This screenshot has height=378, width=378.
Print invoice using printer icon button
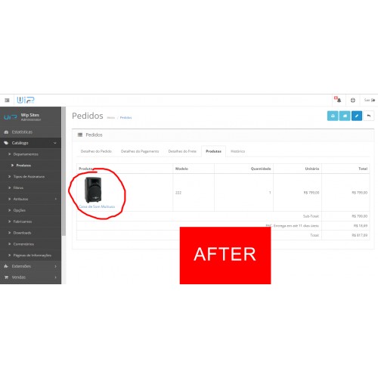[333, 116]
